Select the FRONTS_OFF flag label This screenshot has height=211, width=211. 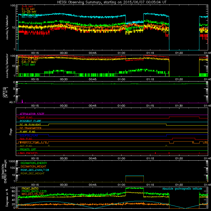[28, 150]
